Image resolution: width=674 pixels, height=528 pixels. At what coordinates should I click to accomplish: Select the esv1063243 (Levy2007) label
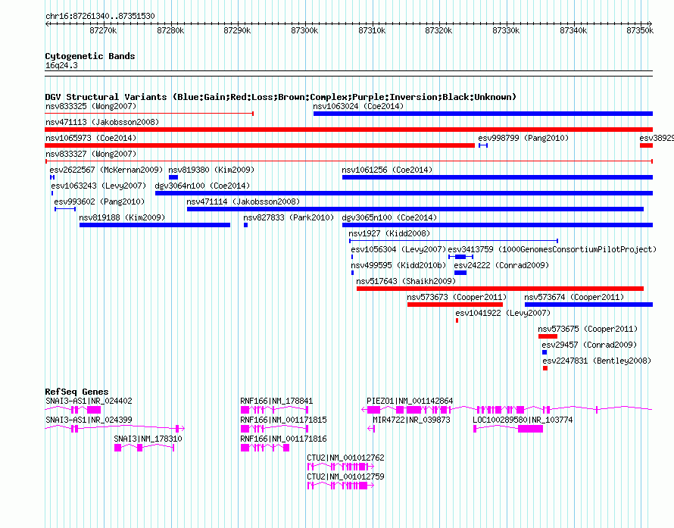tap(98, 186)
